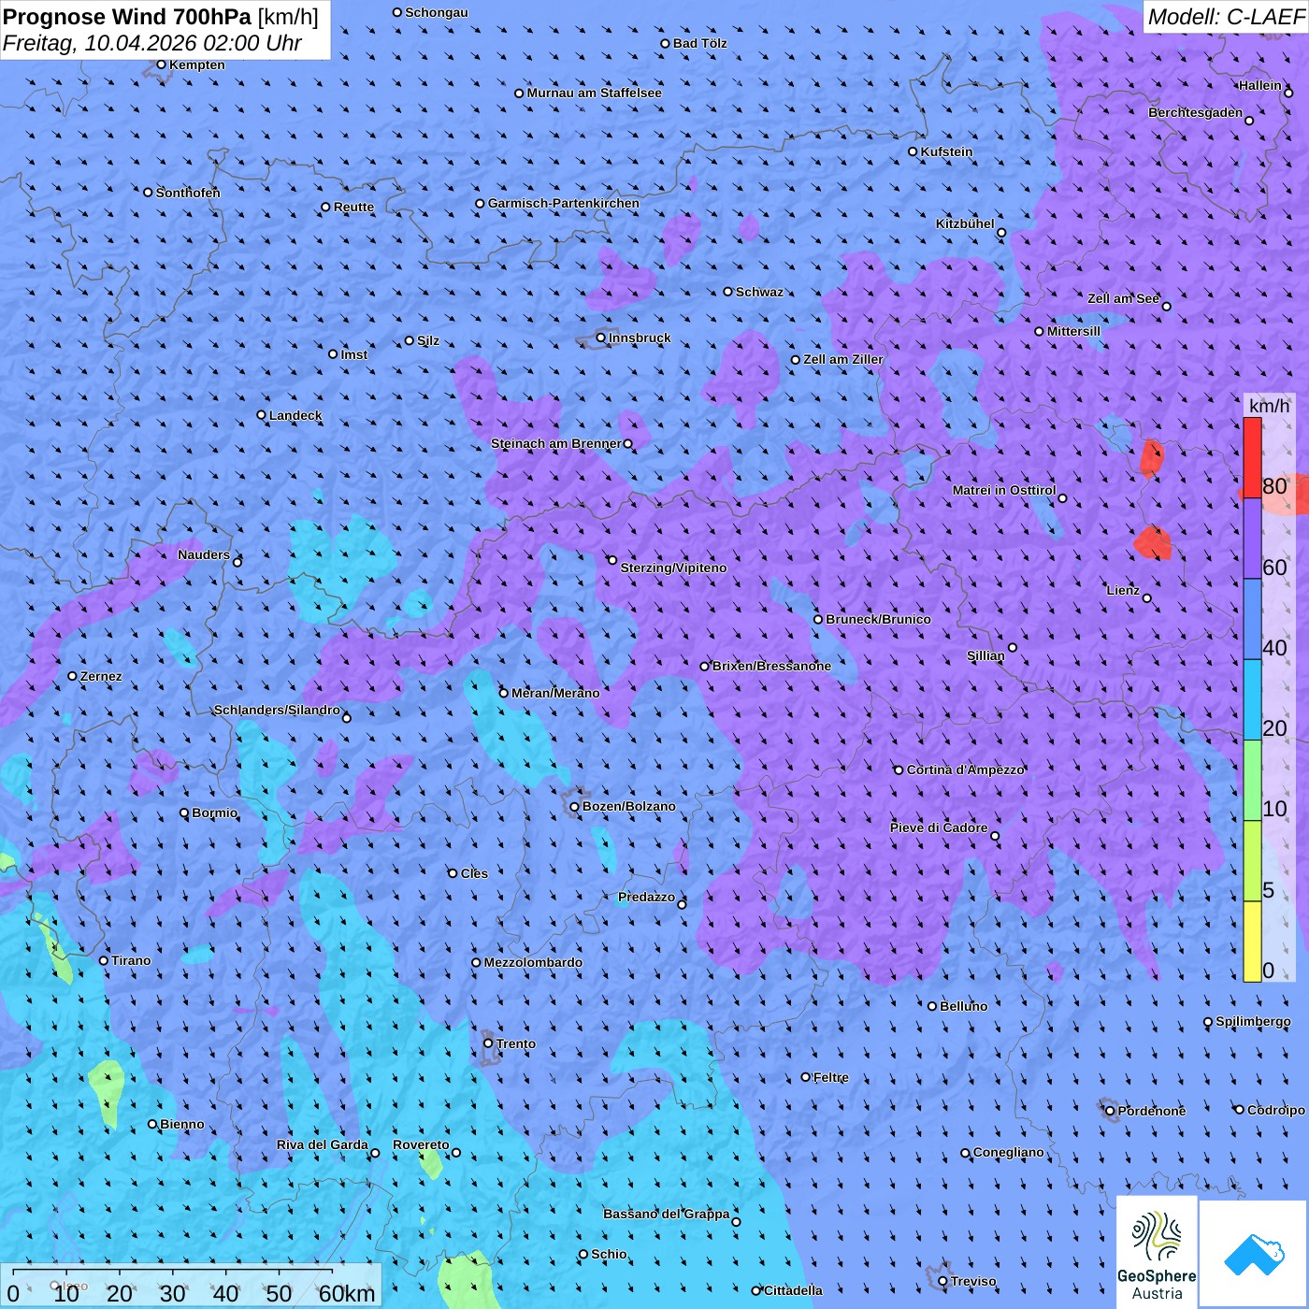Image resolution: width=1309 pixels, height=1309 pixels.
Task: Click the 'Hallein' label
Action: point(1260,85)
